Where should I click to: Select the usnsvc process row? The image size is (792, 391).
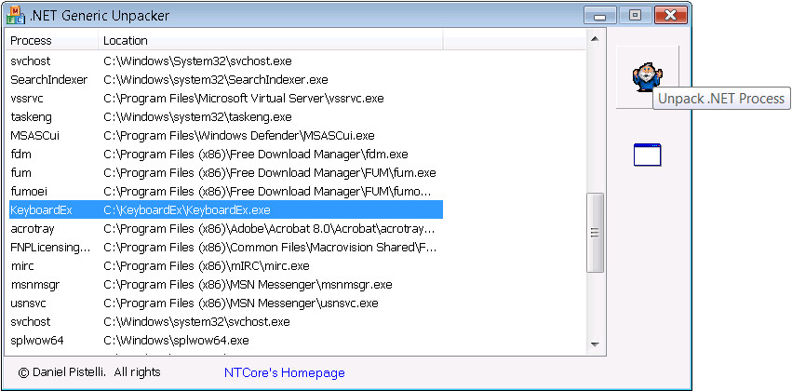coord(226,303)
